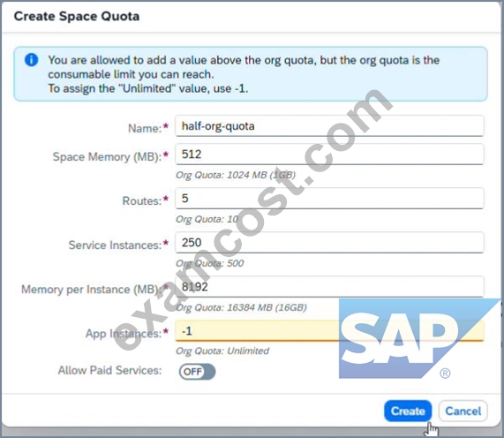
Task: Click the Allow Paid Services label
Action: pyautogui.click(x=110, y=370)
